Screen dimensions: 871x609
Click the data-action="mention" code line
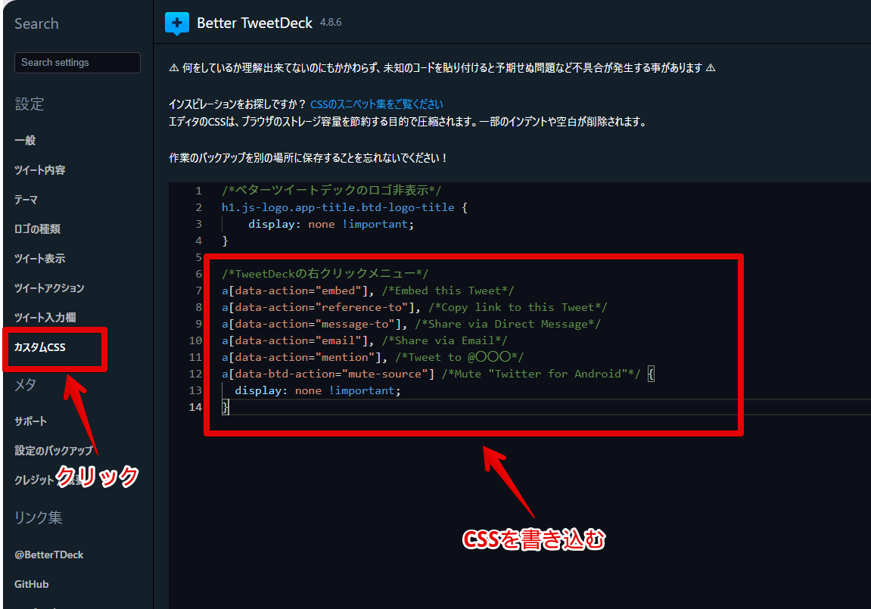tap(373, 357)
